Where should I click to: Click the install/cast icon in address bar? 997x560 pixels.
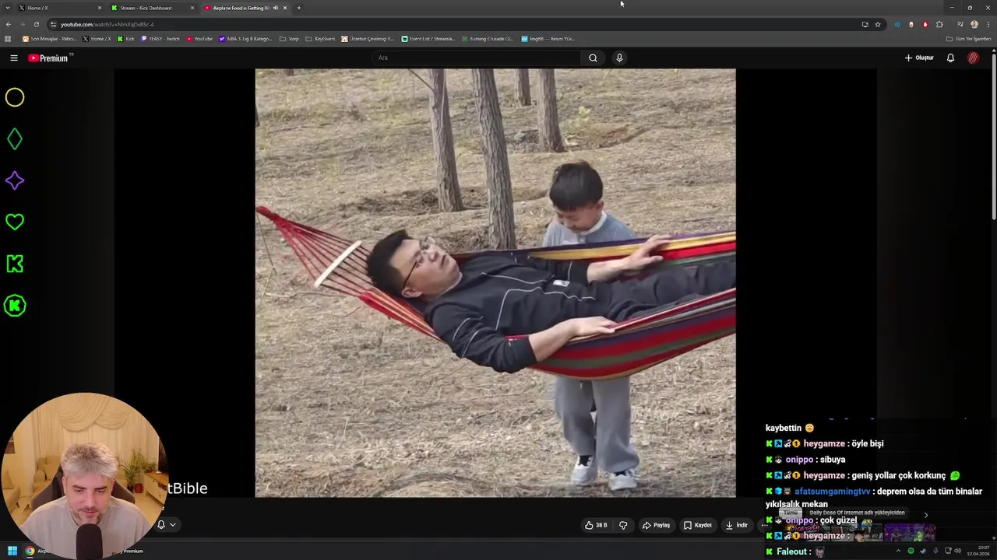click(x=865, y=24)
